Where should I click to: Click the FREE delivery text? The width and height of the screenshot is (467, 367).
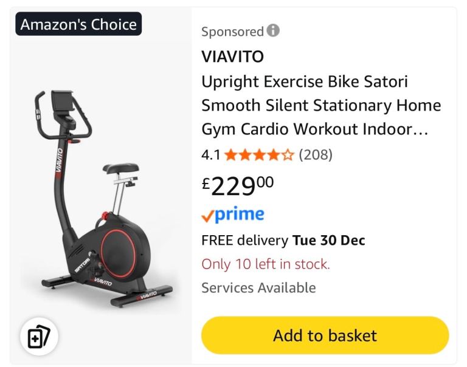pos(245,240)
